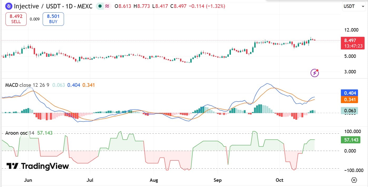
Task: Click the 5.000 price axis label
Action: [x=351, y=56]
